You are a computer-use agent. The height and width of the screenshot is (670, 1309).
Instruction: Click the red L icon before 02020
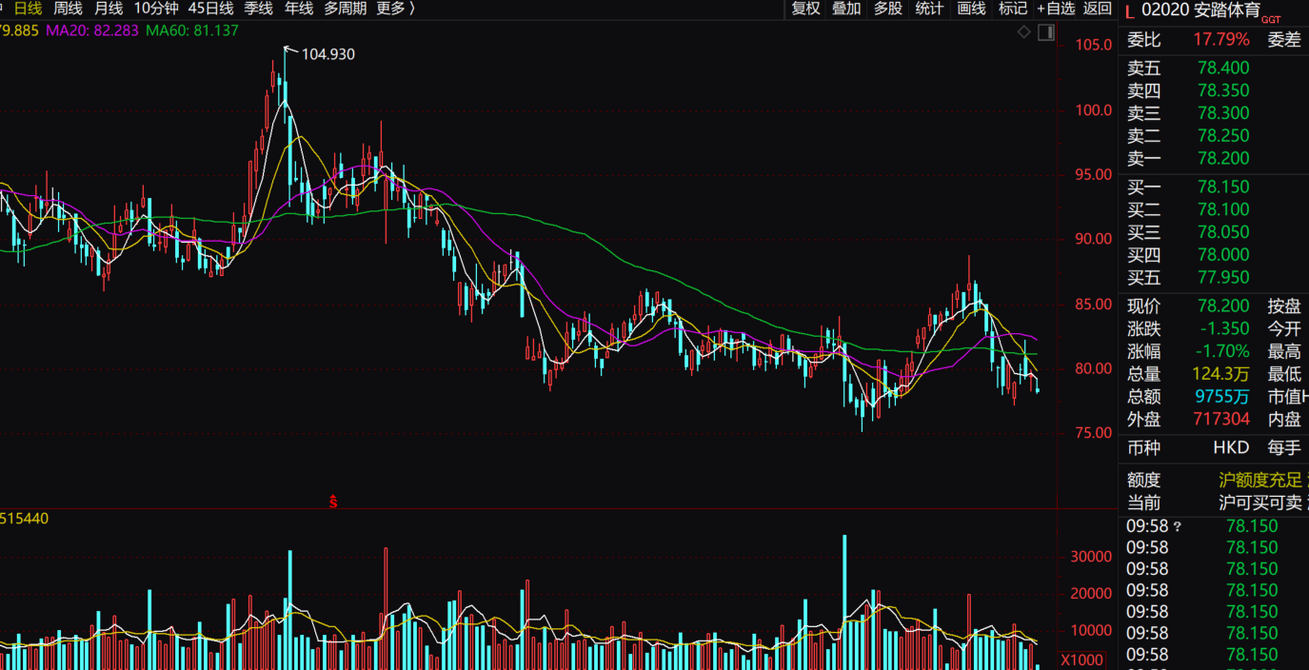pyautogui.click(x=1129, y=11)
